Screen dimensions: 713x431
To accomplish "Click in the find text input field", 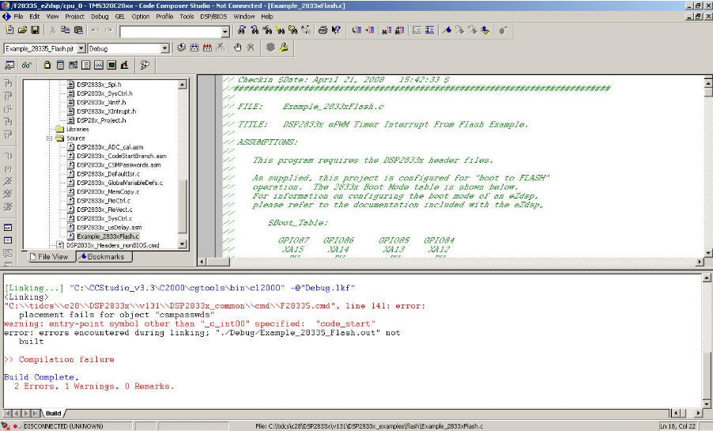I will 171,32.
